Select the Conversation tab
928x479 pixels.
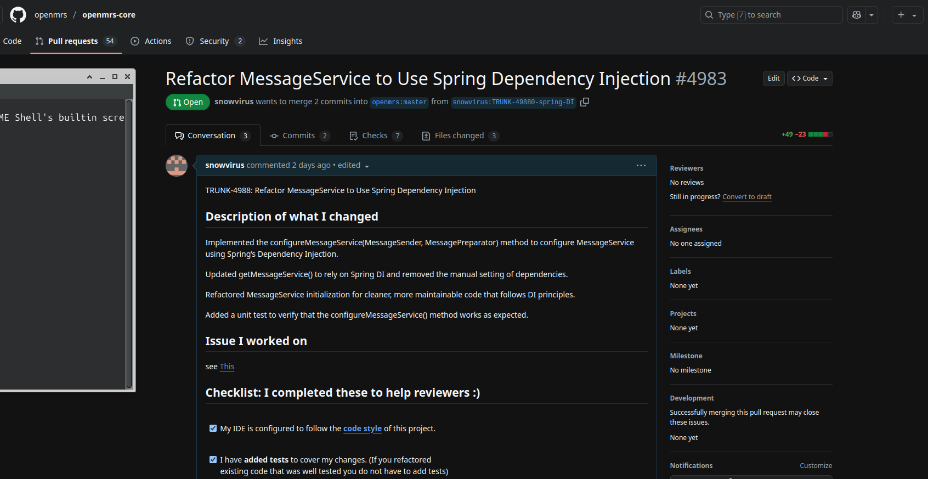point(213,136)
